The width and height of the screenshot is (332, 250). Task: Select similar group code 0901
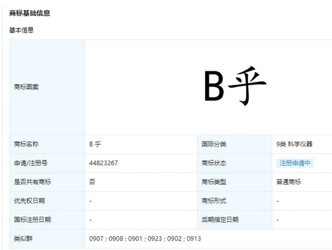tap(135, 239)
